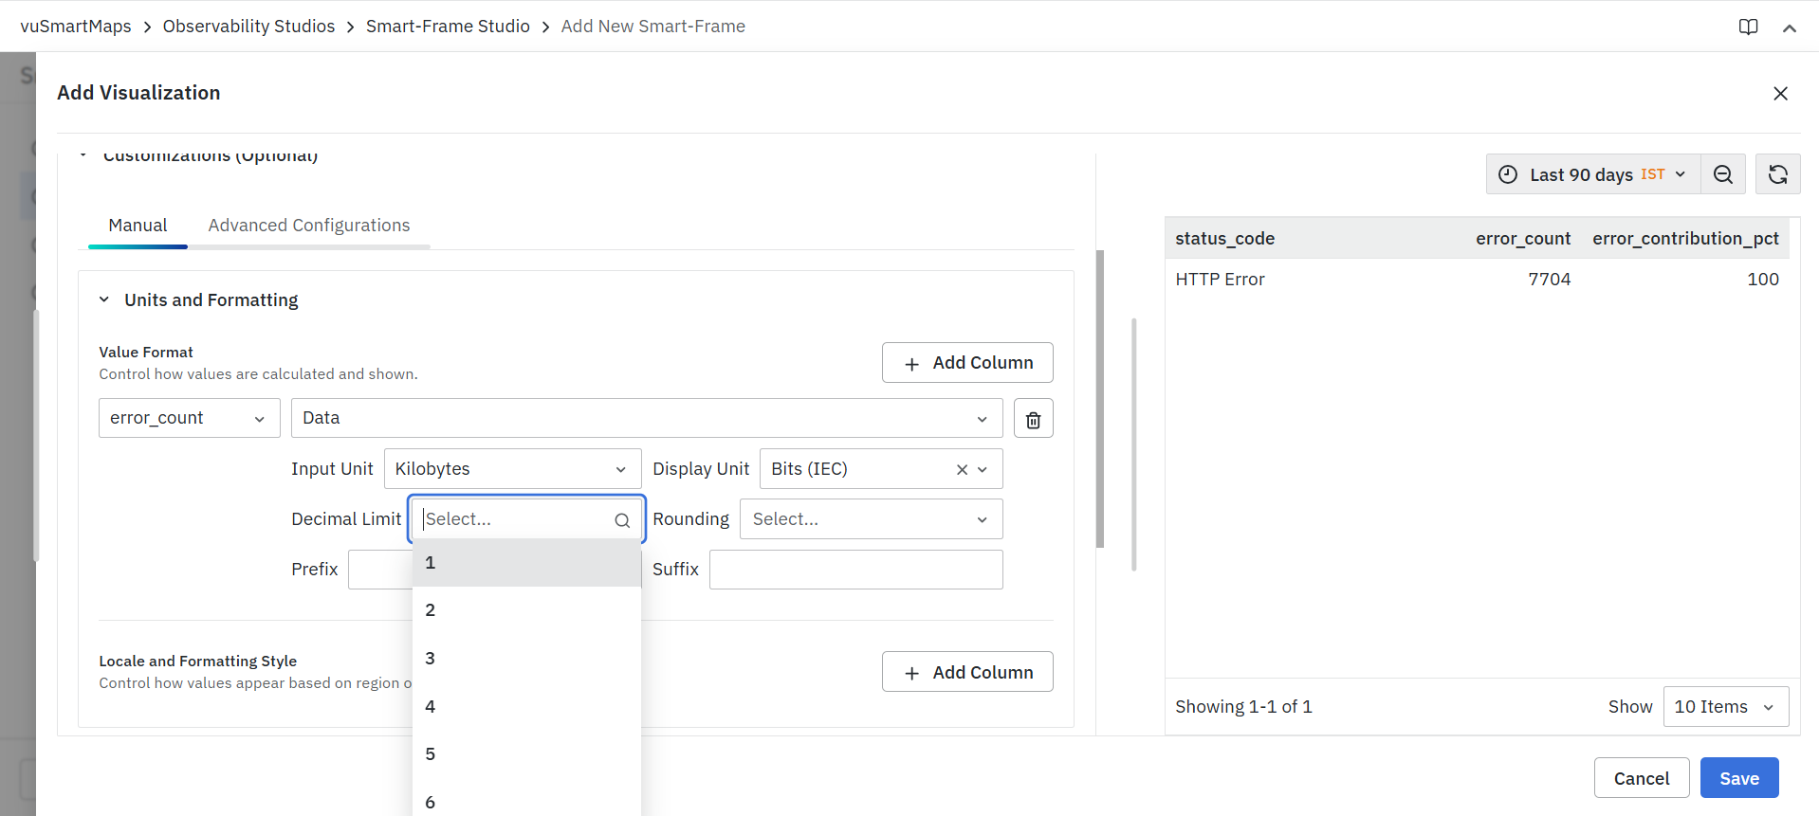The width and height of the screenshot is (1819, 816).
Task: Click the search icon in Decimal Limit
Action: [622, 520]
